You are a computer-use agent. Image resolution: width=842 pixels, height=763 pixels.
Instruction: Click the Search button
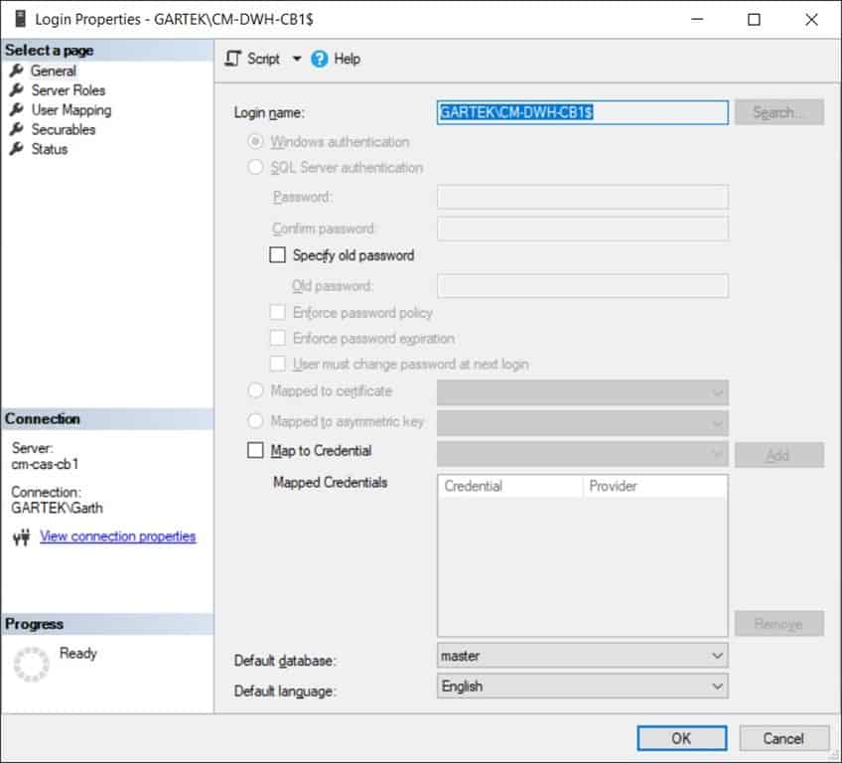[x=779, y=111]
